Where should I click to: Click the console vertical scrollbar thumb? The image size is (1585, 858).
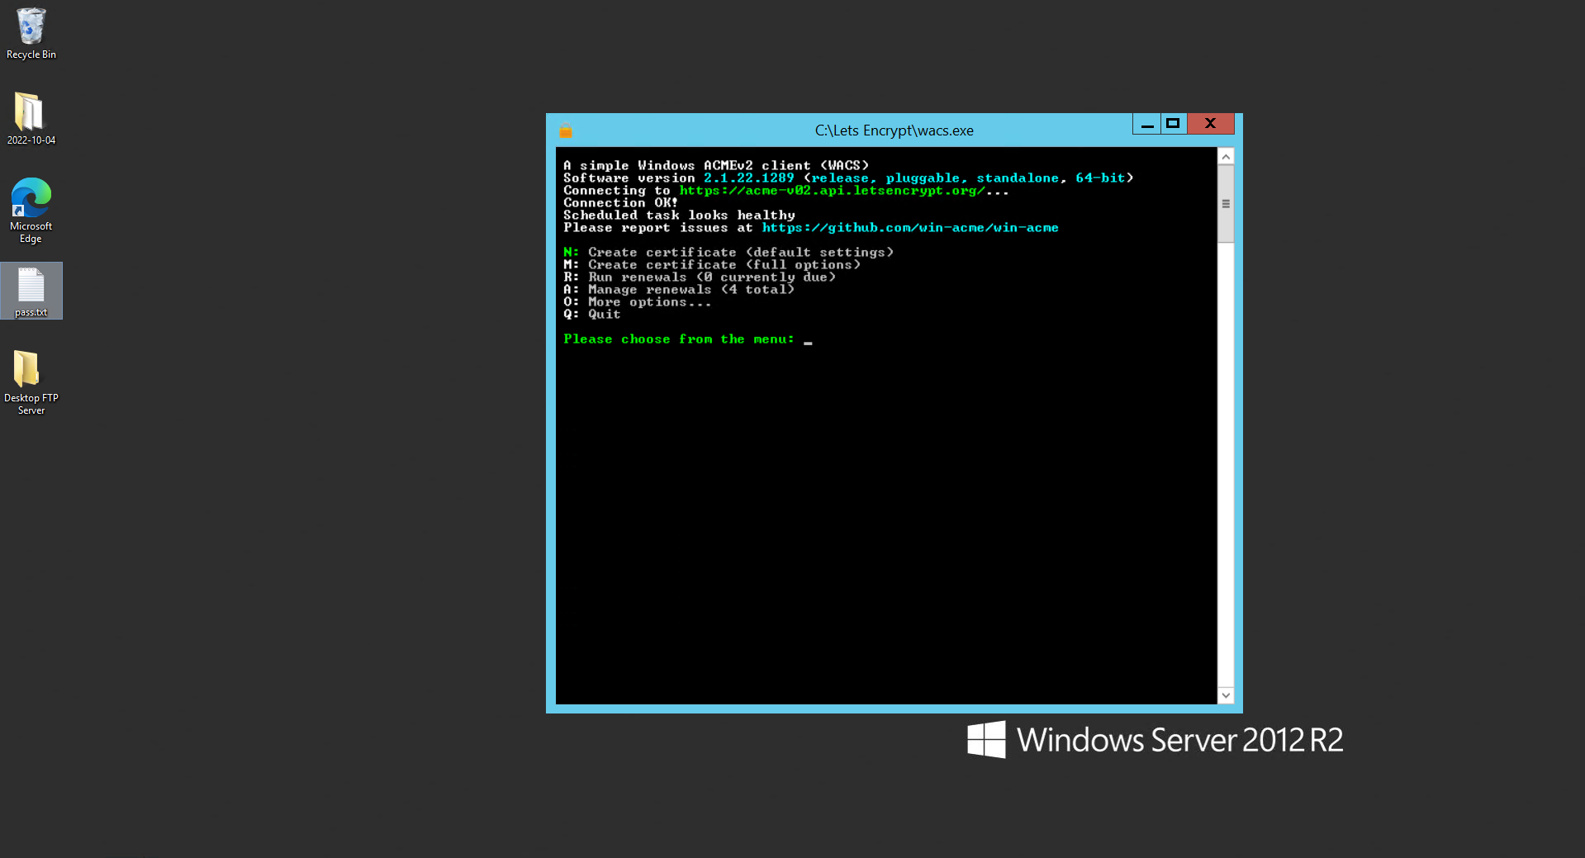(1226, 204)
